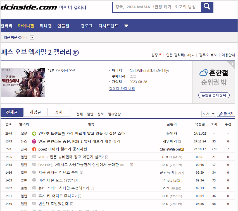Screen dimensions: 238x211
Task: Click the orange notice icon on post 274
Action: coord(34,149)
